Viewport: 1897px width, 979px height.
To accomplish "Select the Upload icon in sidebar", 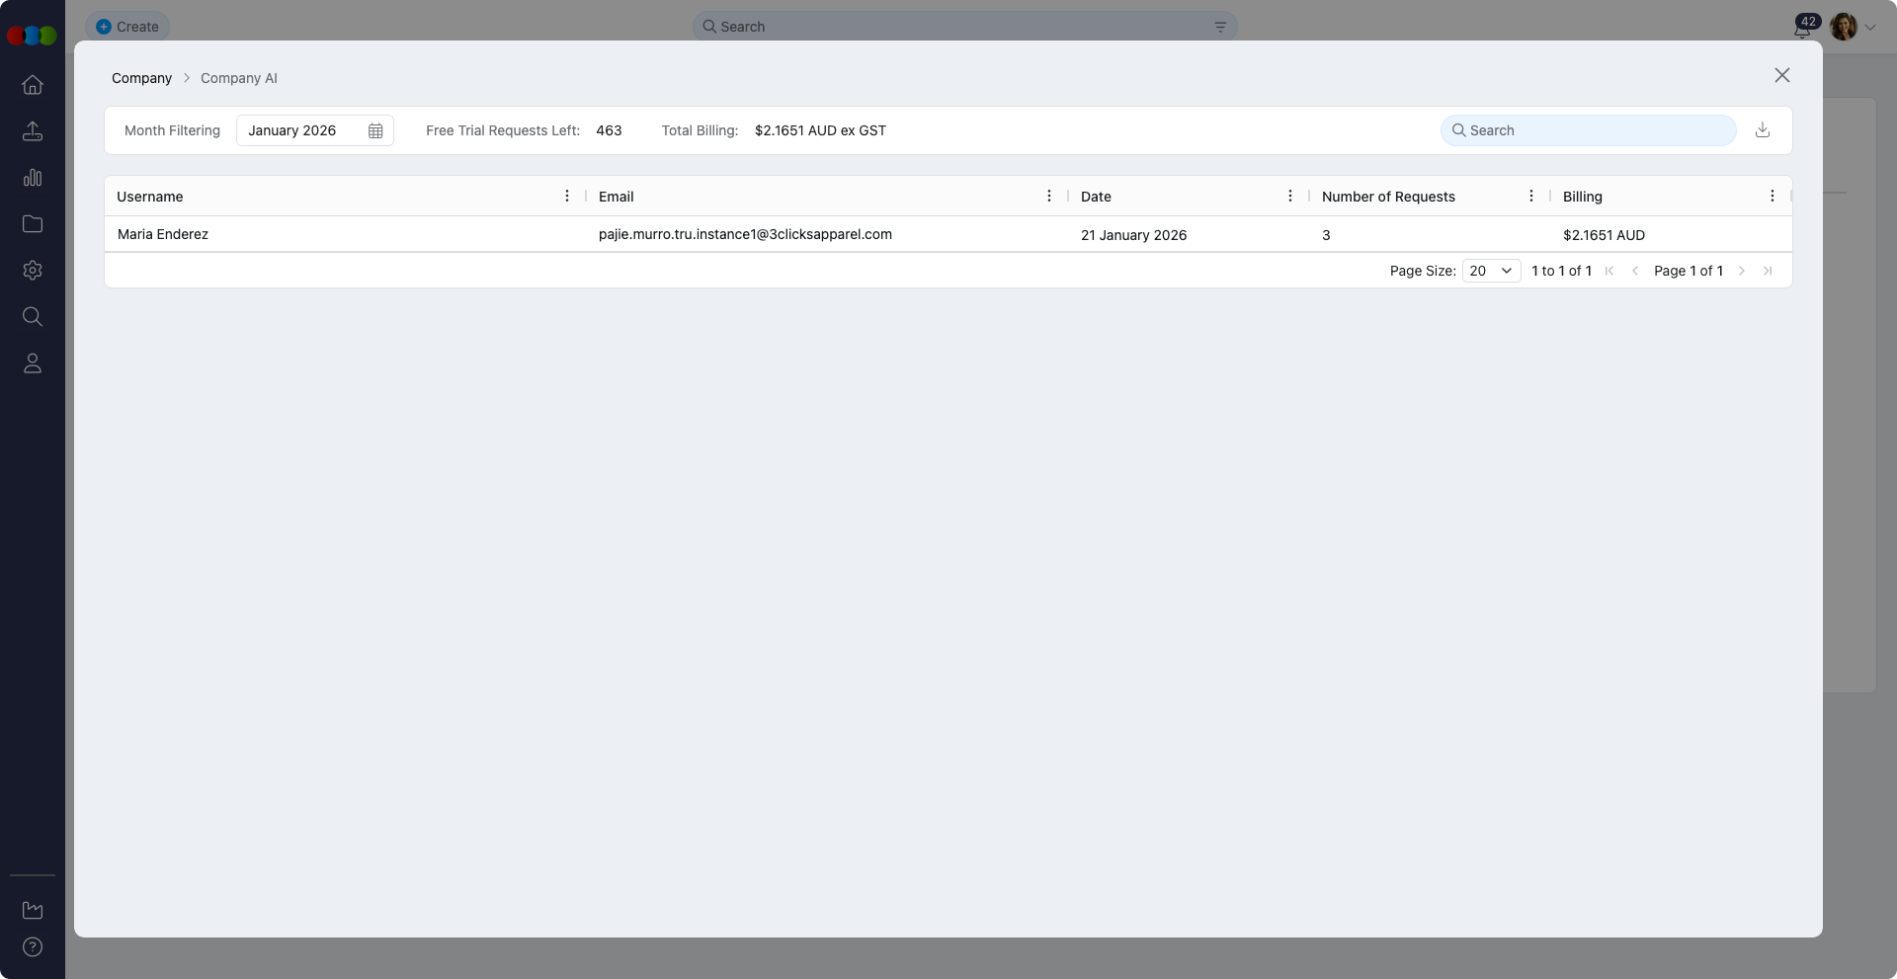I will coord(33,131).
